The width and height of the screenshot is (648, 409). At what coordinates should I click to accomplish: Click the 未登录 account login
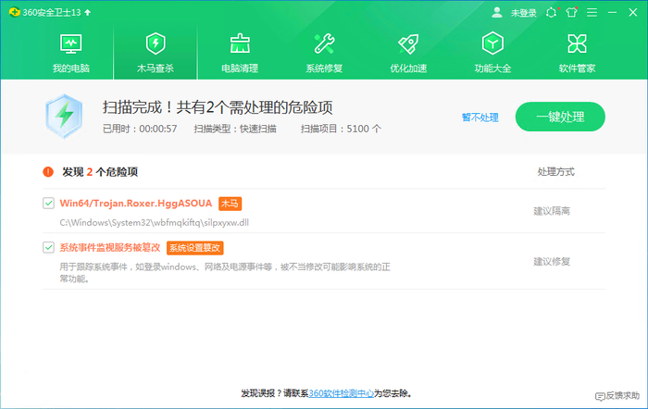pyautogui.click(x=516, y=13)
